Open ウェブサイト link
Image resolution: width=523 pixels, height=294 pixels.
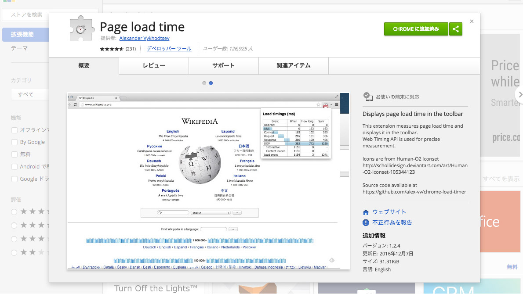tap(389, 212)
